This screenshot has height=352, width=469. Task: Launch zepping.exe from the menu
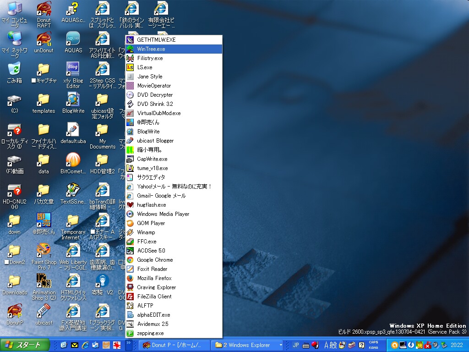coord(174,333)
